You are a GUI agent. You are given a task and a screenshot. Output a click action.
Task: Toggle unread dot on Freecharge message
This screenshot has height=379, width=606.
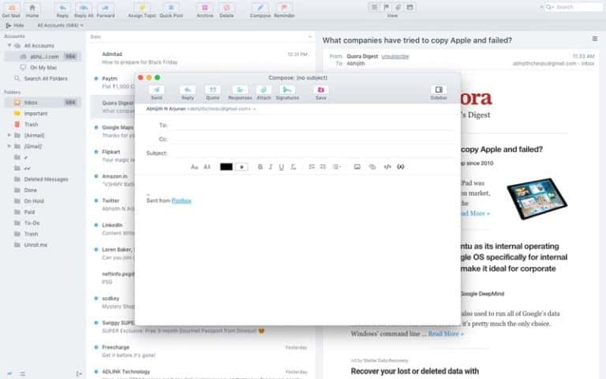(95, 347)
